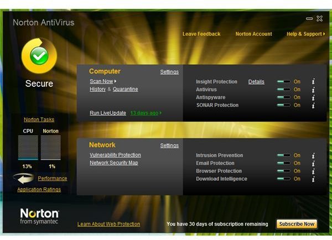Click the Network section heading
332x240 pixels.
click(x=102, y=145)
